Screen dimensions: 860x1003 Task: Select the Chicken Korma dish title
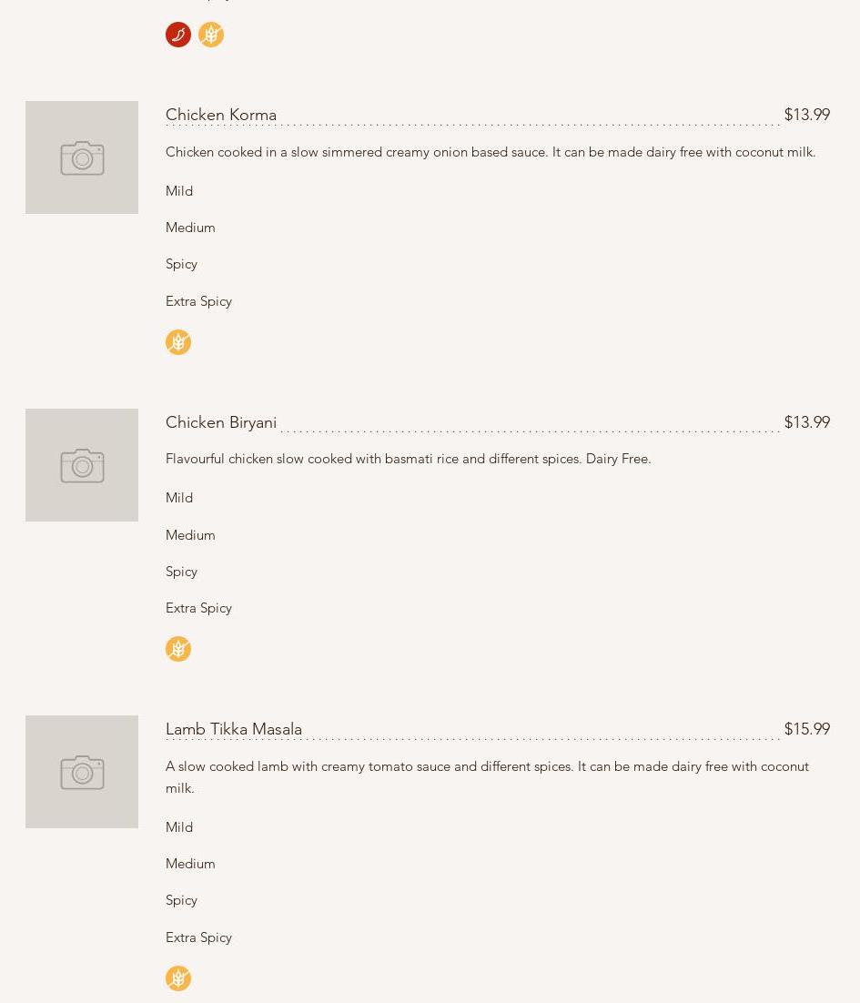click(221, 115)
